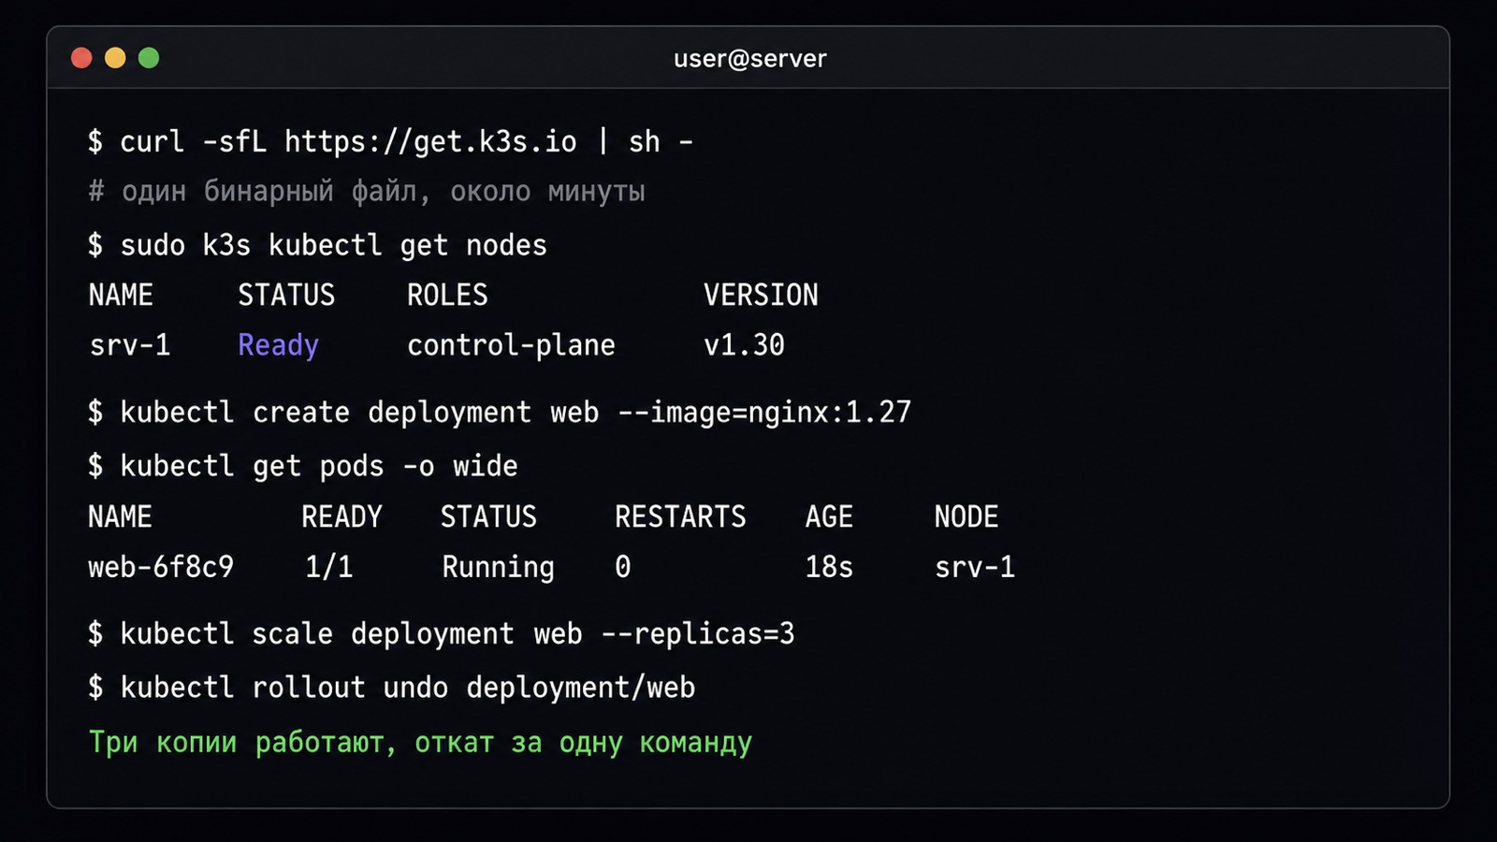Click the red close window button
The image size is (1497, 842).
pos(81,58)
